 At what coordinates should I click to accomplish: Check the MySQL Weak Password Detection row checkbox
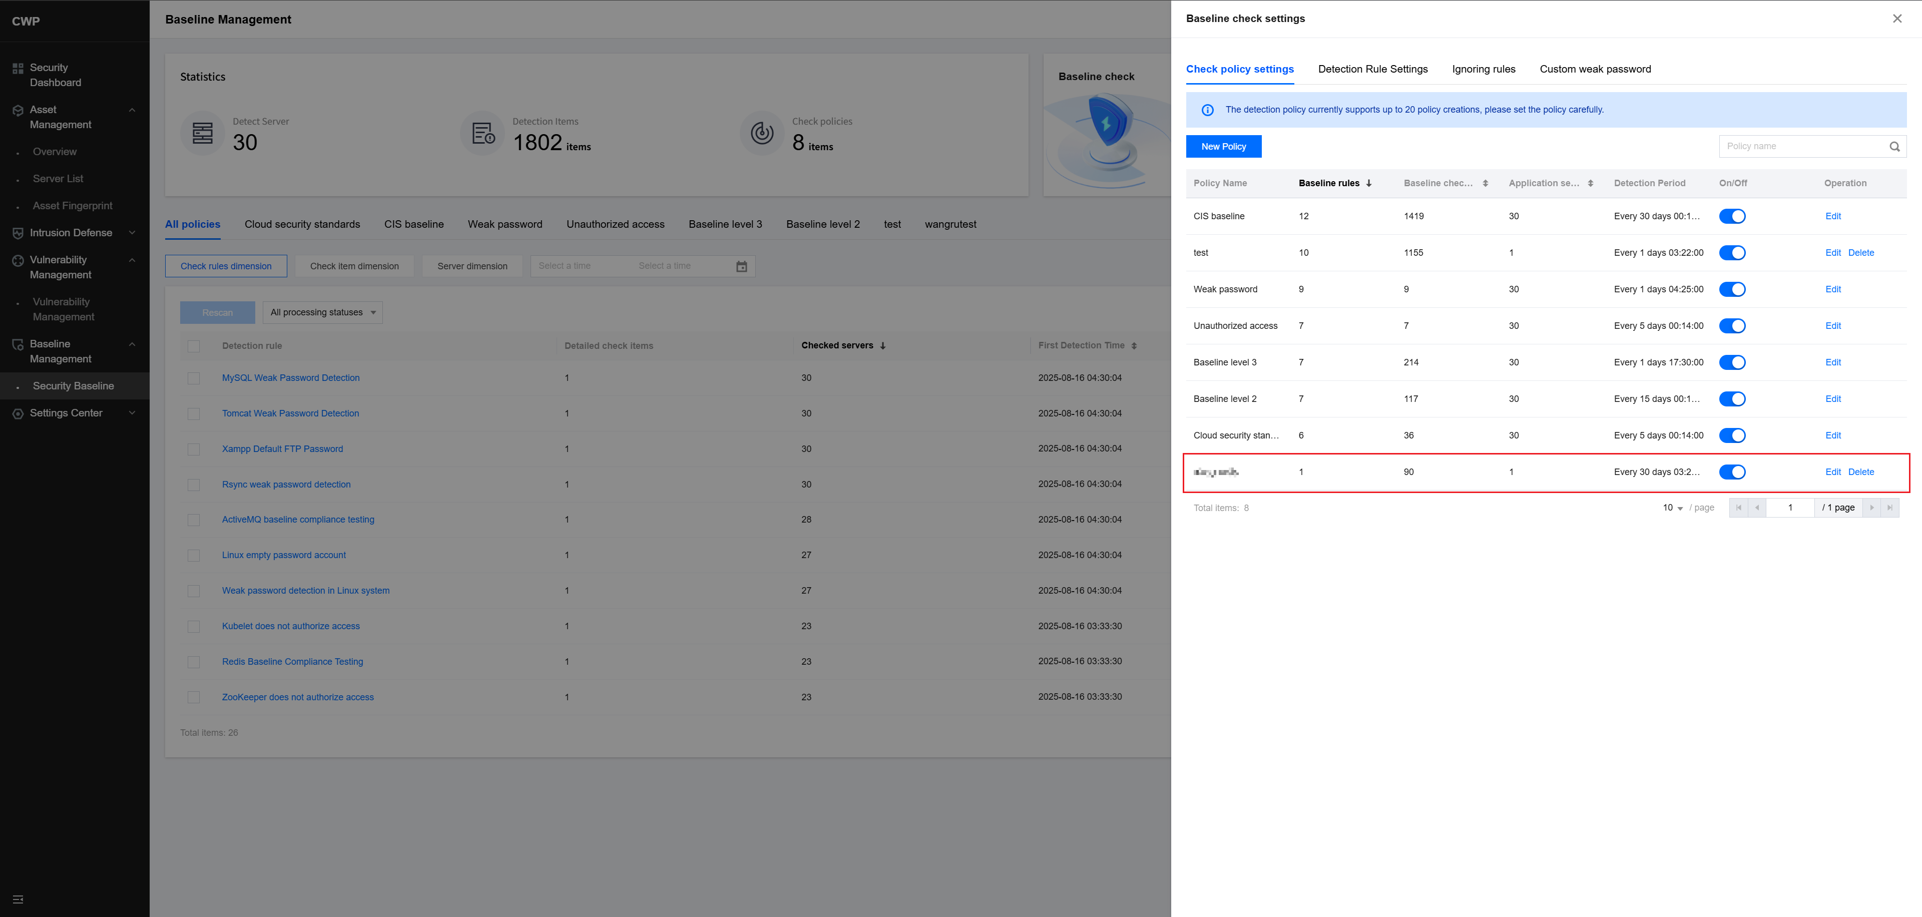(194, 378)
